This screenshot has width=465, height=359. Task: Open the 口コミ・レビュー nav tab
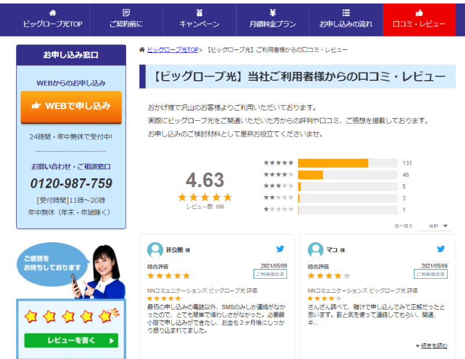(419, 20)
